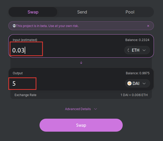
Task: Click the DAI token logo icon
Action: point(129,83)
